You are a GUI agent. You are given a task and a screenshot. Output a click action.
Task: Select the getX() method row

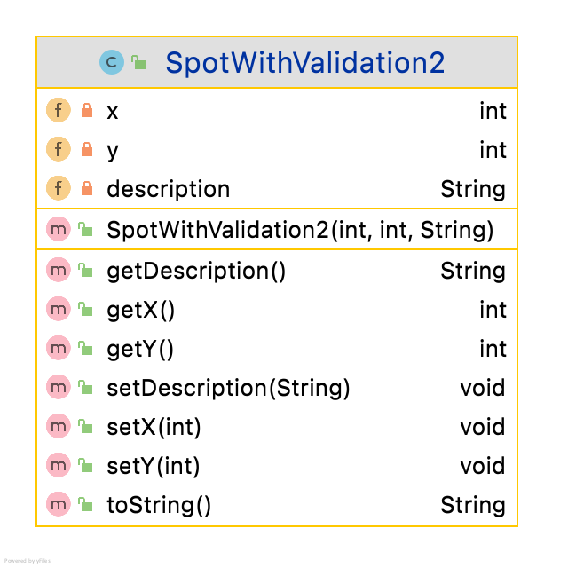click(x=140, y=310)
